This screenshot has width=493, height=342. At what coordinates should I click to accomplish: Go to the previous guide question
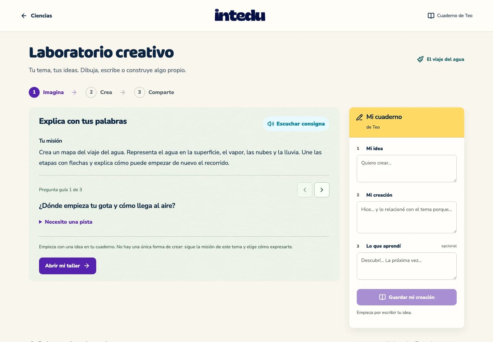[x=305, y=190]
